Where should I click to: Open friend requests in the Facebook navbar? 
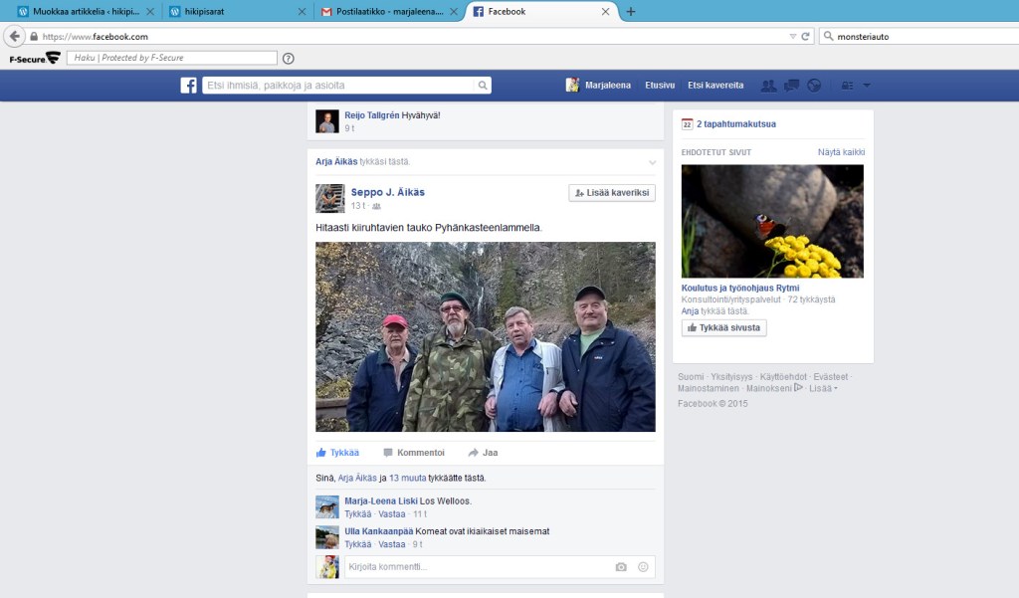[768, 85]
